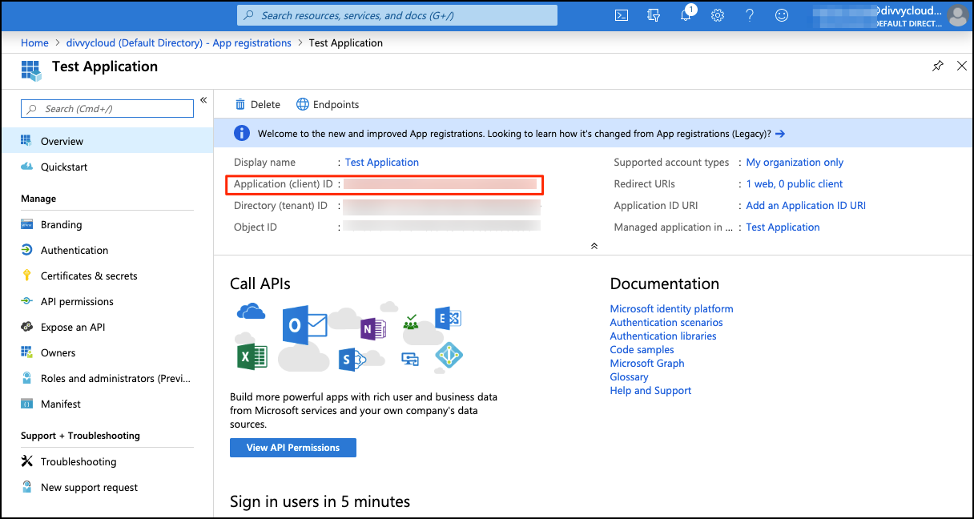Open the Directory + subscription filter icon

click(654, 15)
